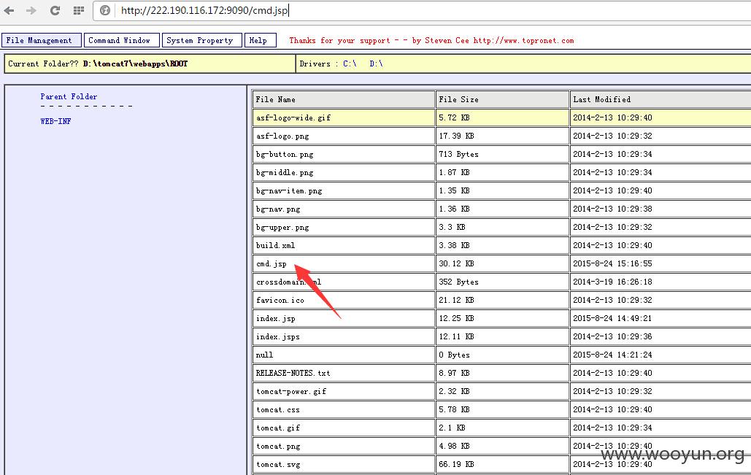Select tomcat.png file

coord(278,446)
